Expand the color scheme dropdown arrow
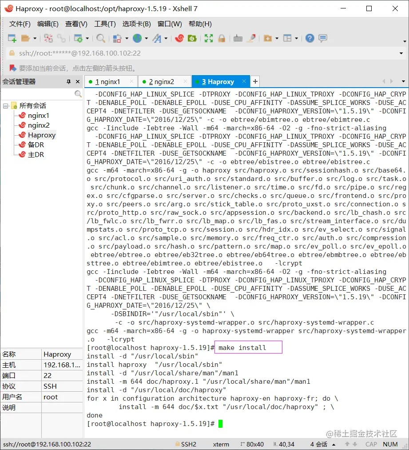Screen dimensions: 409x450 (x=127, y=38)
